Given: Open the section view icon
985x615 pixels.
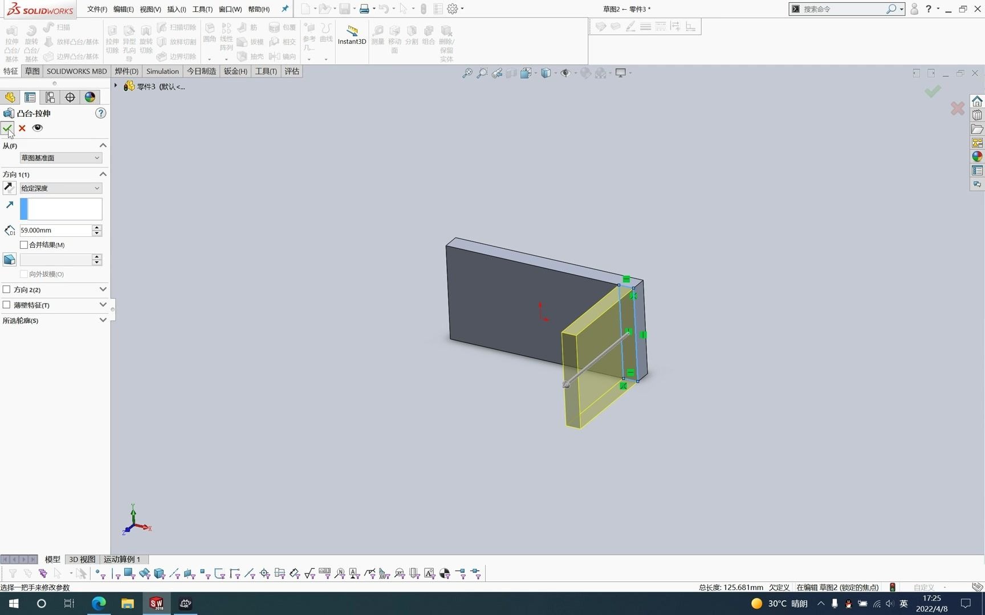Looking at the screenshot, I should [511, 73].
